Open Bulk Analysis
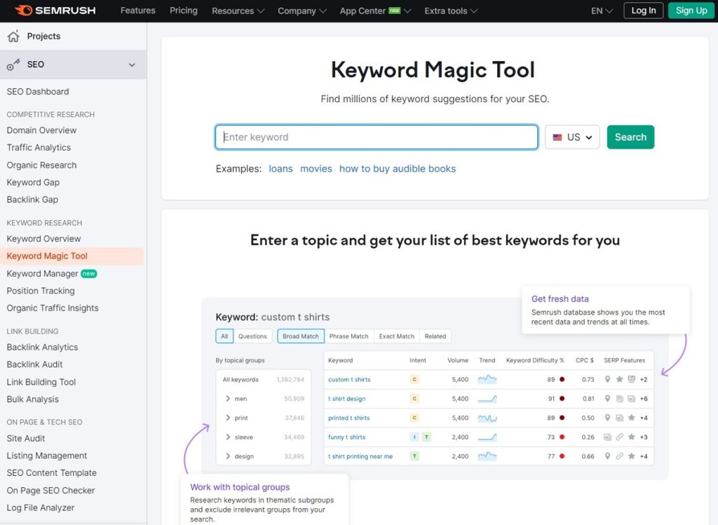The height and width of the screenshot is (525, 718). click(33, 399)
